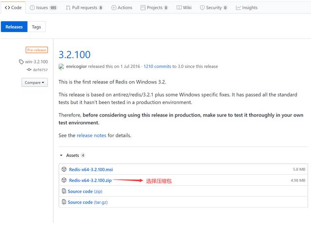Download Redis-x64-3.2.100.msi
311x235 pixels.
pyautogui.click(x=91, y=169)
